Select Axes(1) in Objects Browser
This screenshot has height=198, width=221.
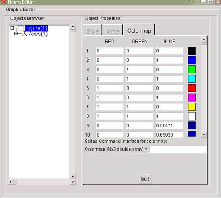pos(38,34)
